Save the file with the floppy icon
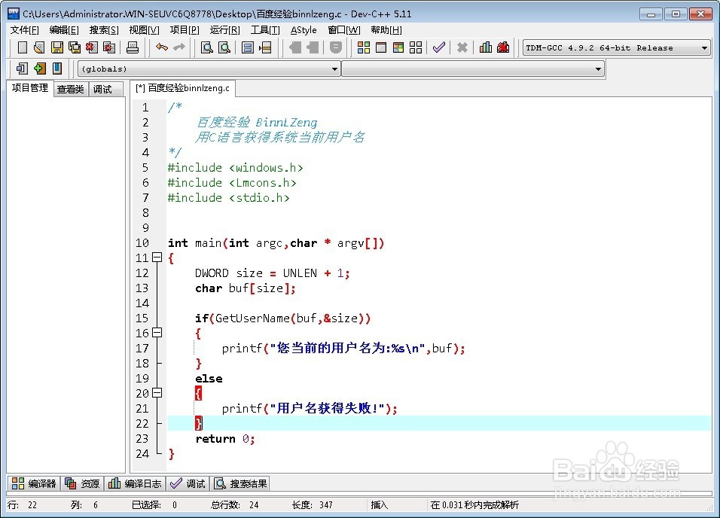The width and height of the screenshot is (720, 518). (x=57, y=47)
